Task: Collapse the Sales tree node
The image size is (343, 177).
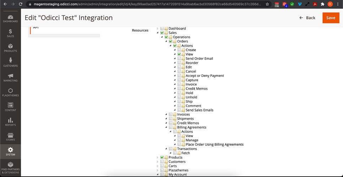Action: (157, 33)
